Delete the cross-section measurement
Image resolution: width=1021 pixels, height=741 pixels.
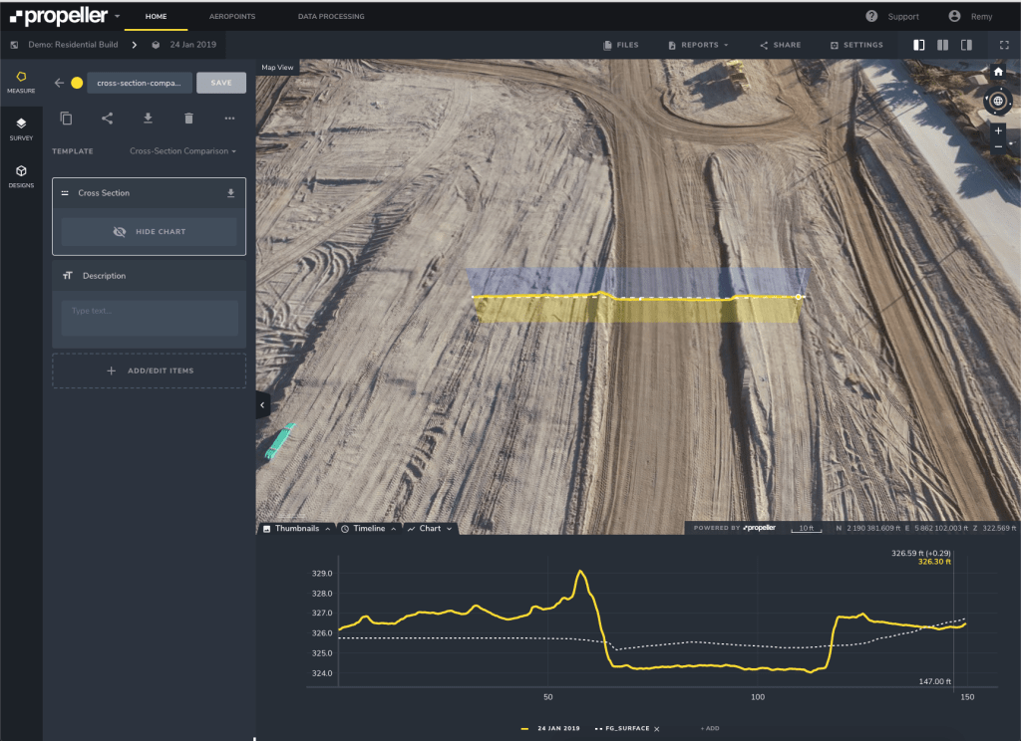(x=188, y=118)
